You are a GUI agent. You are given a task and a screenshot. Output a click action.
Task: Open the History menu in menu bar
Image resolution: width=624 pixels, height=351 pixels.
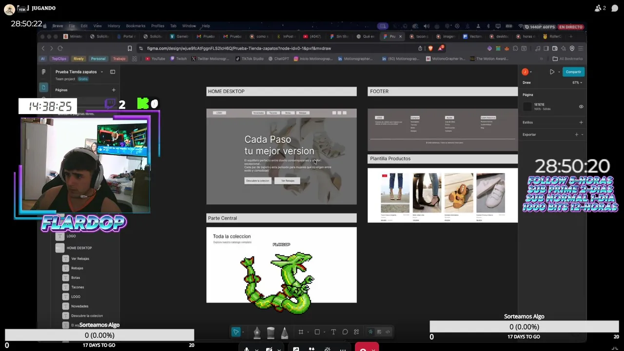(x=114, y=26)
